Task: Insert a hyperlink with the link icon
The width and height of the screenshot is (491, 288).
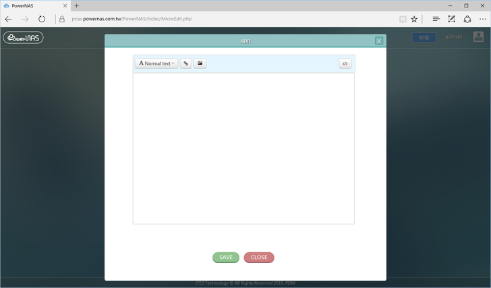Action: pos(186,63)
